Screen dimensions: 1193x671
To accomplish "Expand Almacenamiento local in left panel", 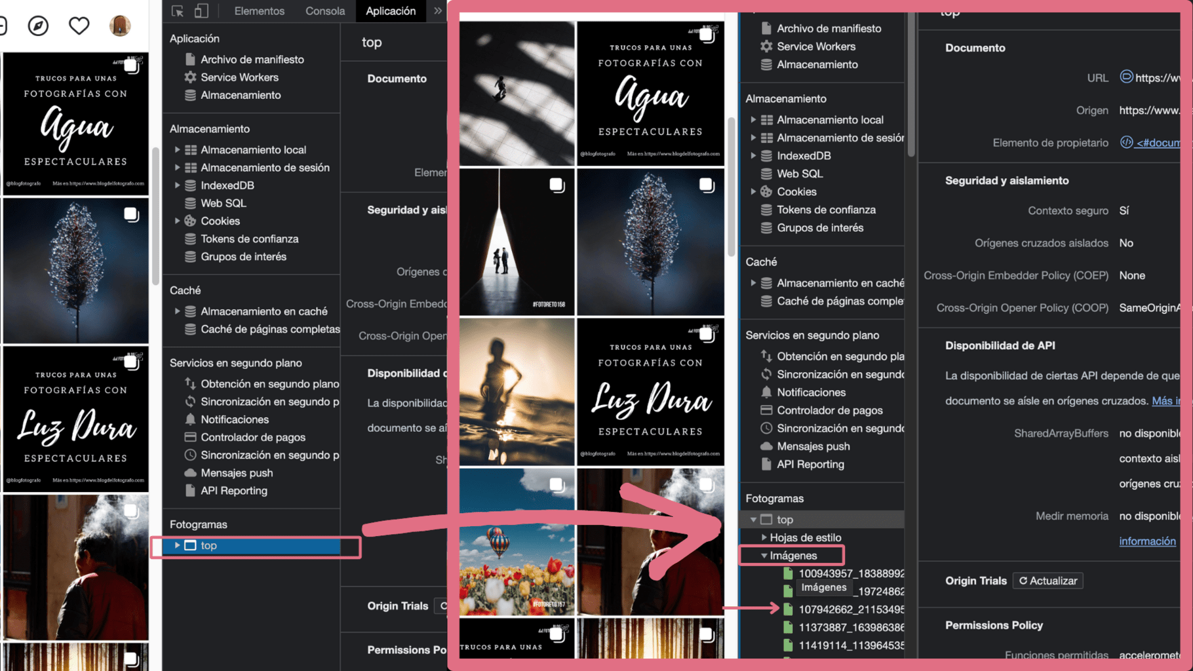I will 178,149.
